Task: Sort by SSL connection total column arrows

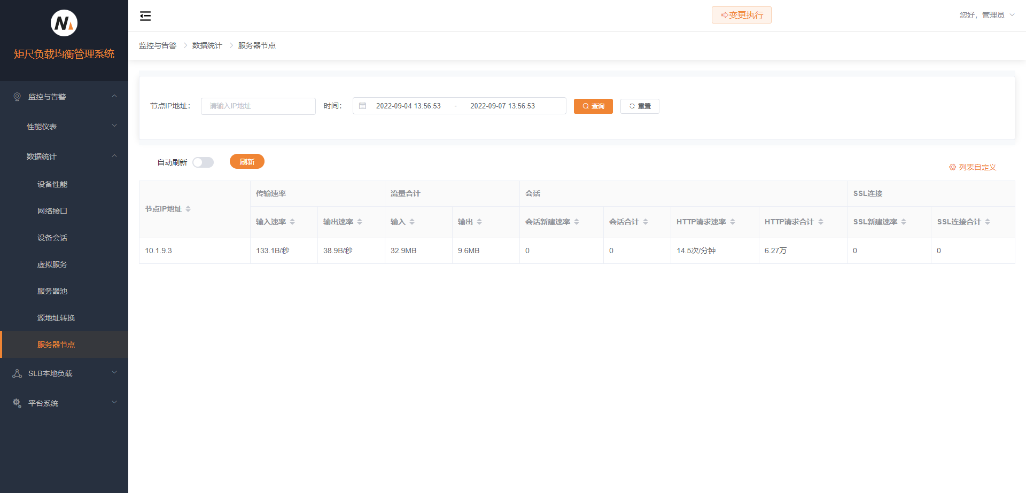Action: point(988,222)
